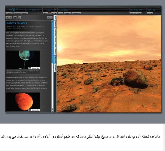Click the Spaceship button

76,13
